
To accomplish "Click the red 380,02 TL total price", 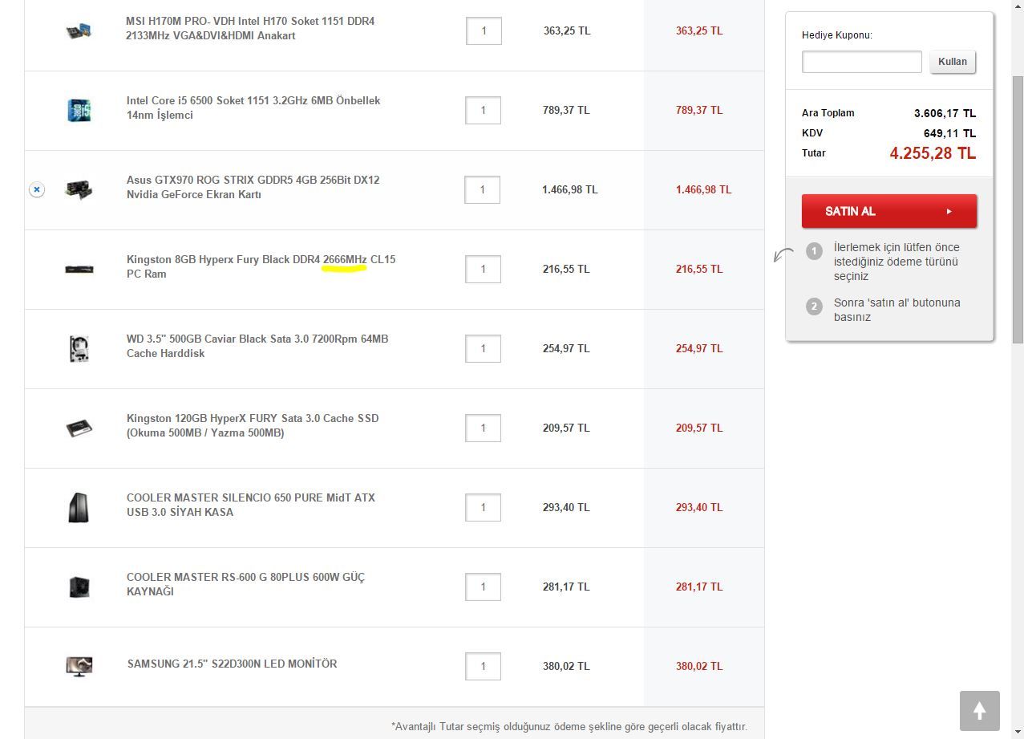I will (x=699, y=666).
